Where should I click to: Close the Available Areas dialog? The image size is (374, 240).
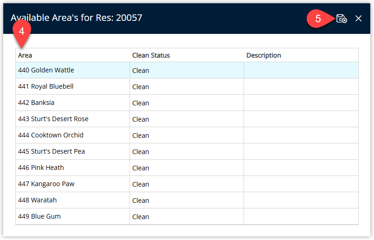pos(358,19)
